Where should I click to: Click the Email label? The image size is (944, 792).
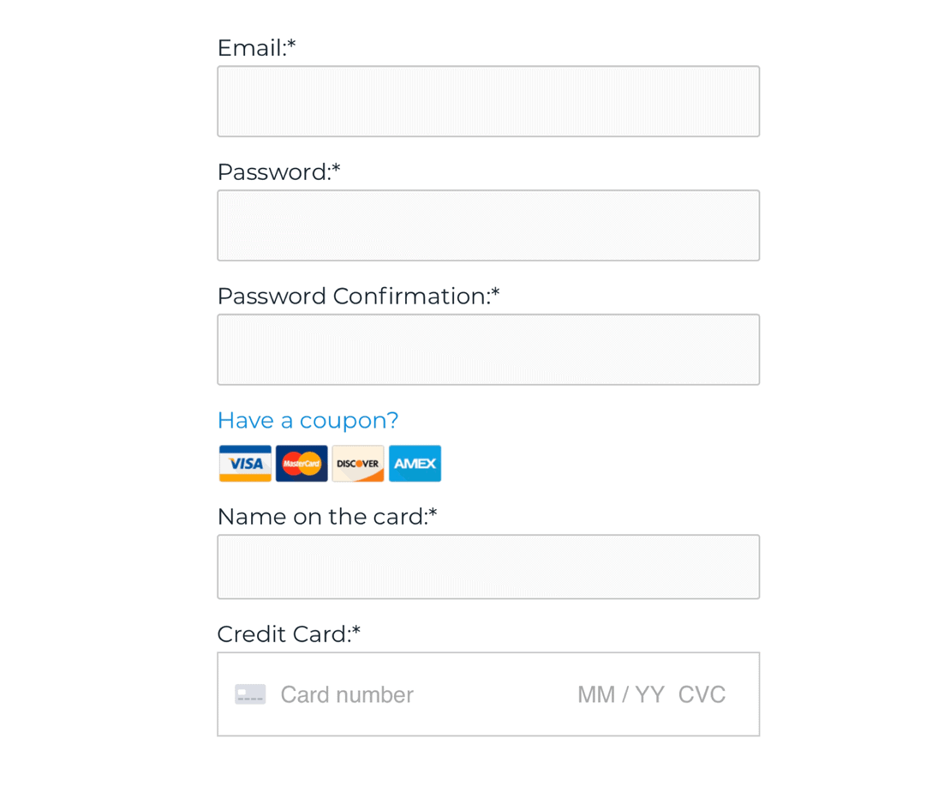[256, 48]
